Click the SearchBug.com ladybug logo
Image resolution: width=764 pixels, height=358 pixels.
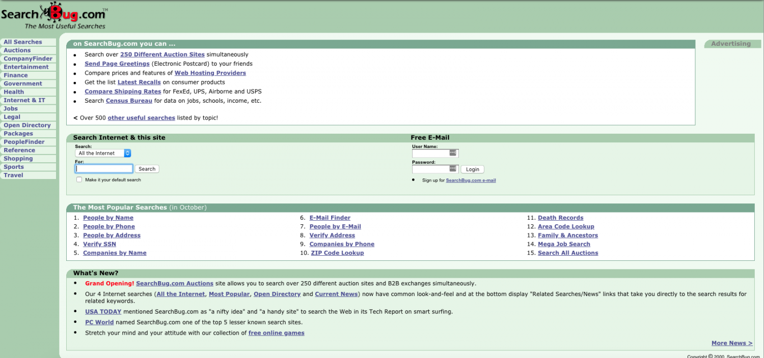pos(54,15)
